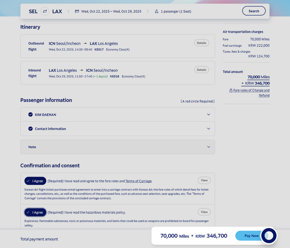Click View for hazardous materials policy

point(204,212)
